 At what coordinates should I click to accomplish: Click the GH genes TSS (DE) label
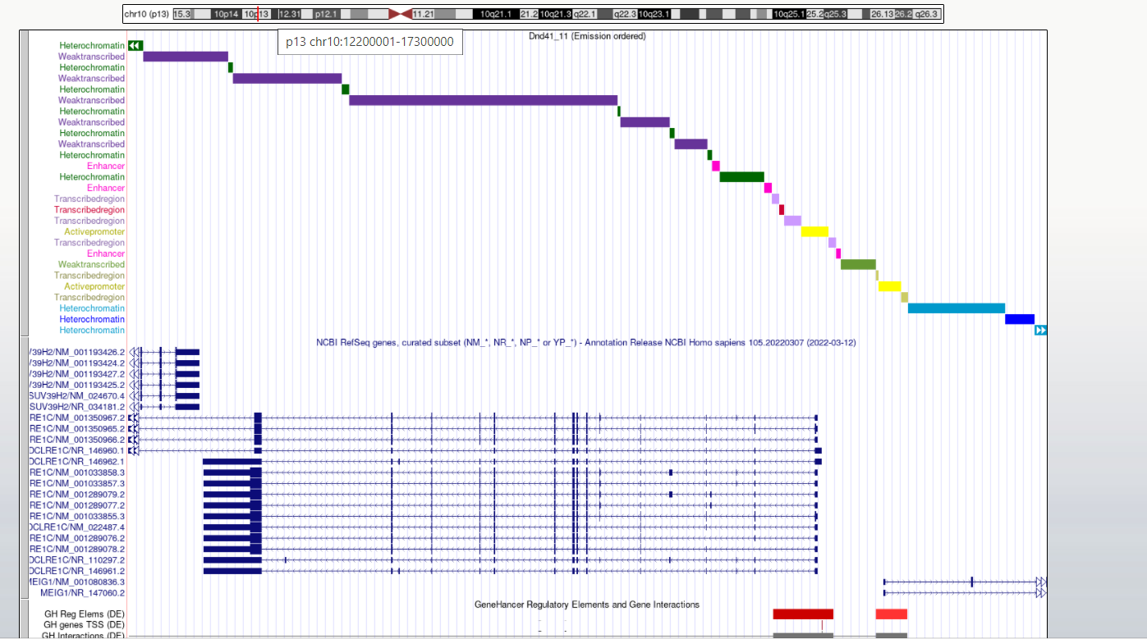point(85,625)
